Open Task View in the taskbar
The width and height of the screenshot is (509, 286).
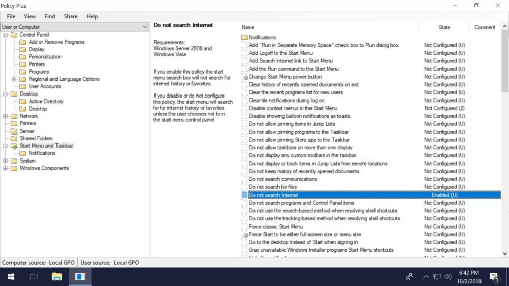(34, 277)
